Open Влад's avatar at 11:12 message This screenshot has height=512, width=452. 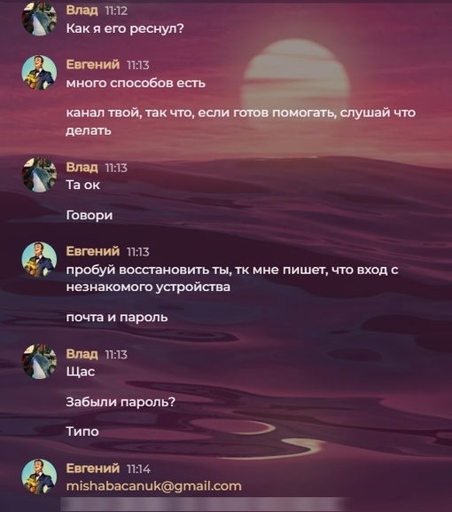point(39,19)
